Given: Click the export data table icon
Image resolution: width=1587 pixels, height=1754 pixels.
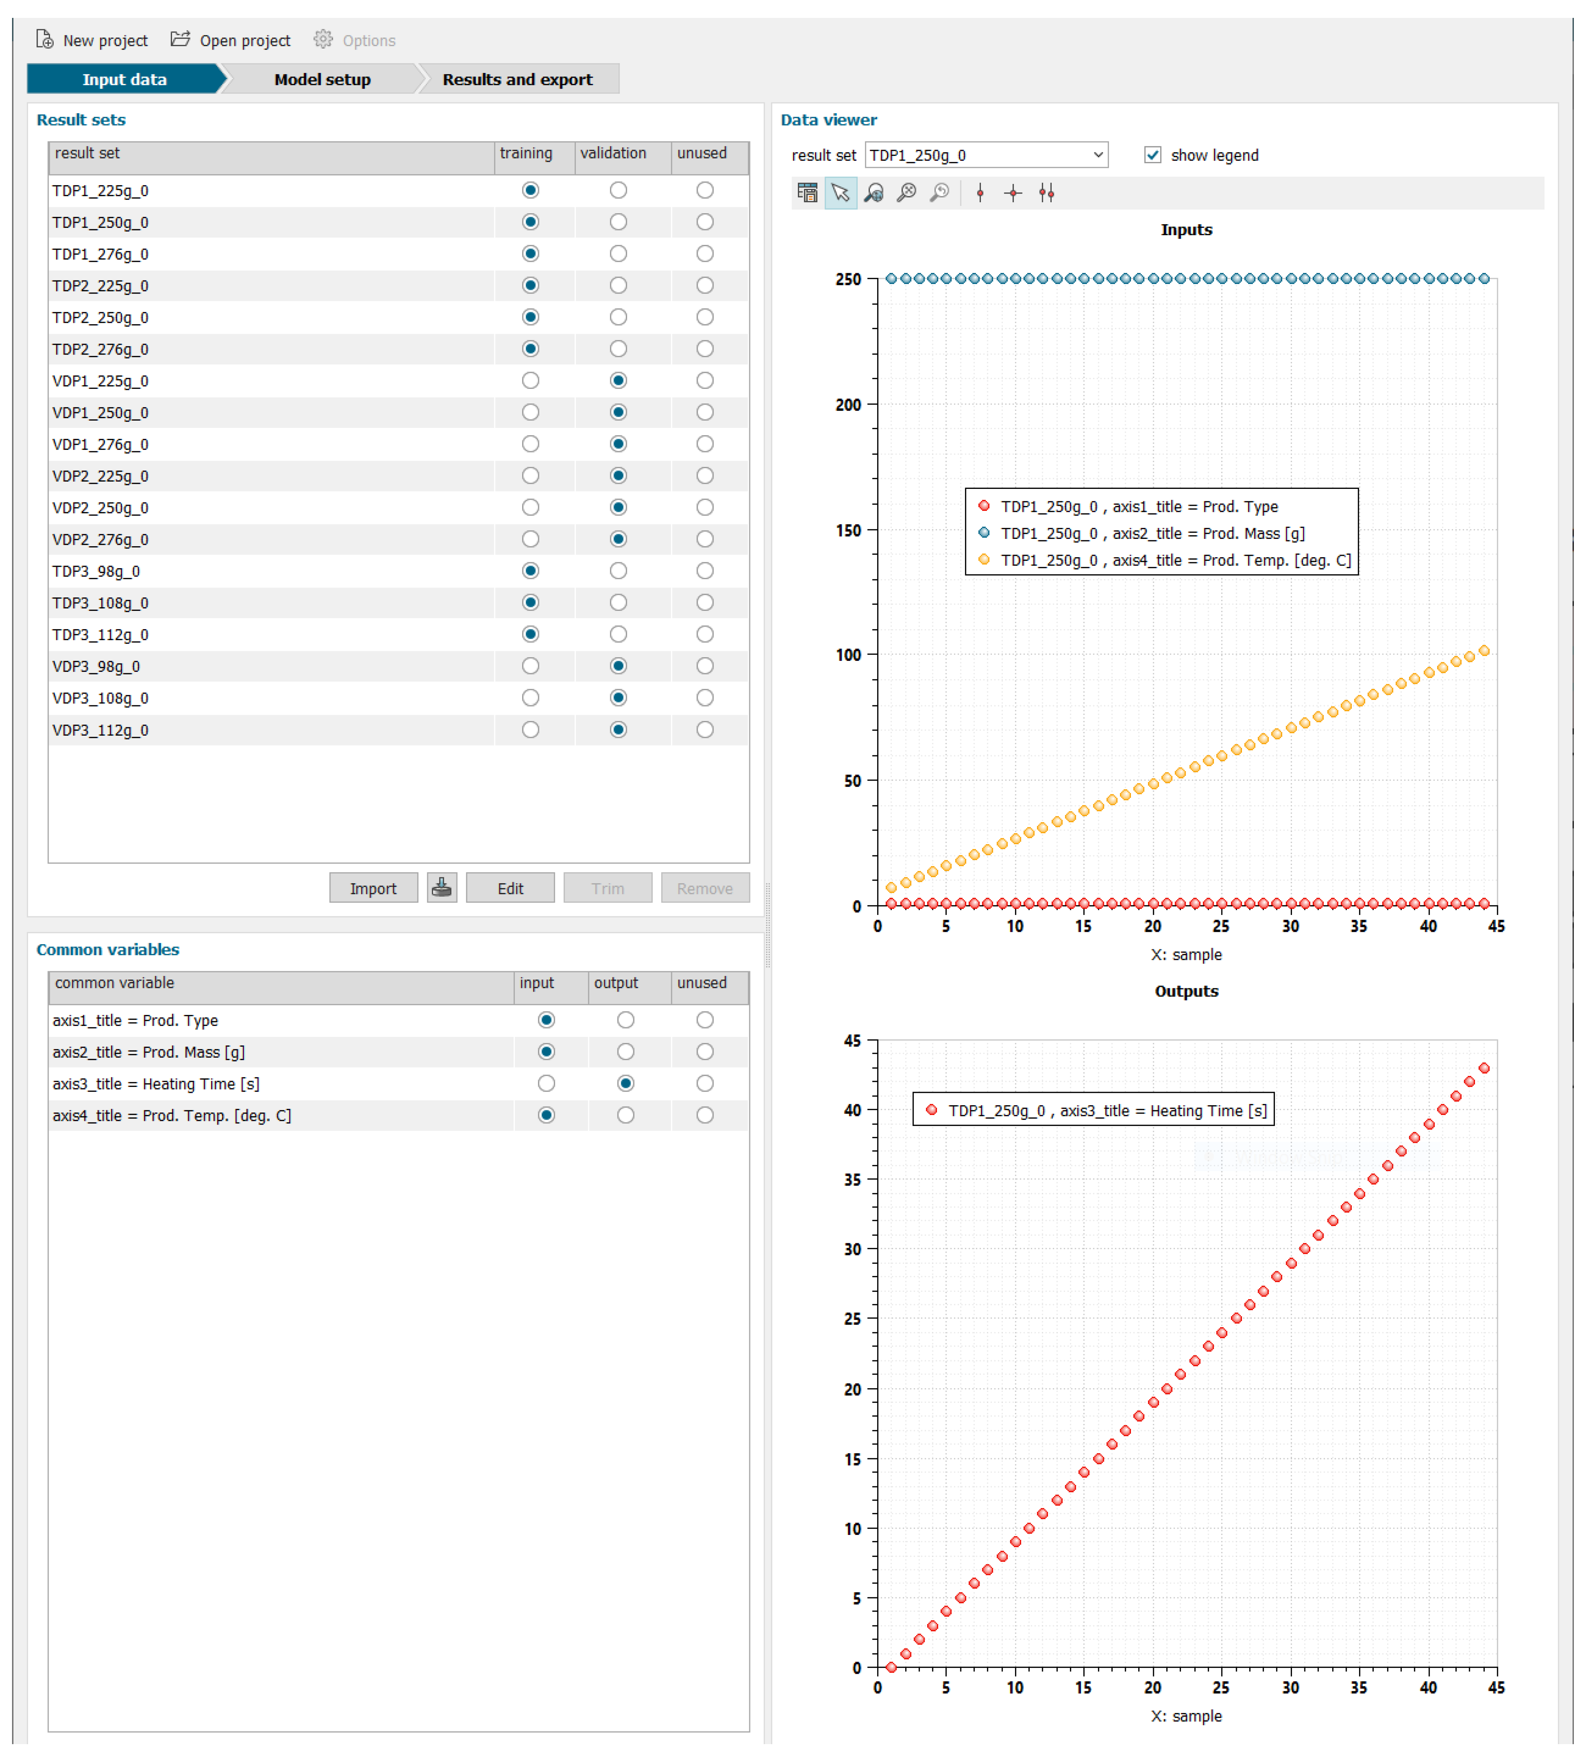Looking at the screenshot, I should 807,192.
